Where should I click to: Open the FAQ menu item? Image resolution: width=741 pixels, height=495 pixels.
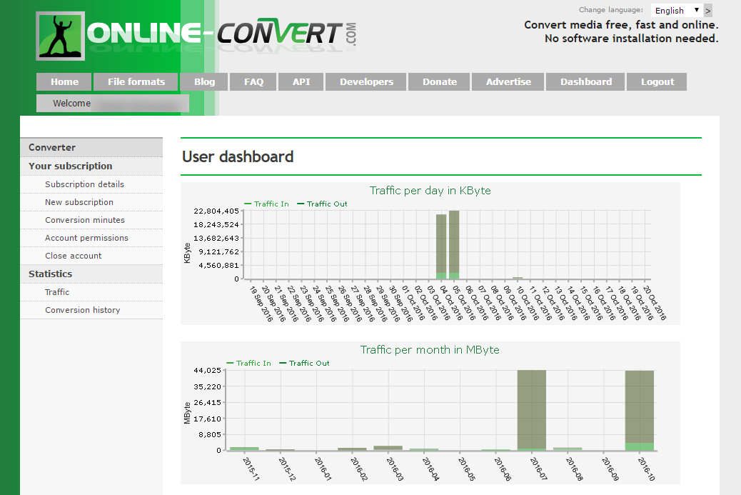[x=253, y=82]
